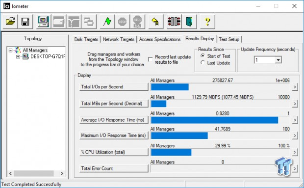
Task: Go to the Test Setup tab
Action: click(x=229, y=39)
